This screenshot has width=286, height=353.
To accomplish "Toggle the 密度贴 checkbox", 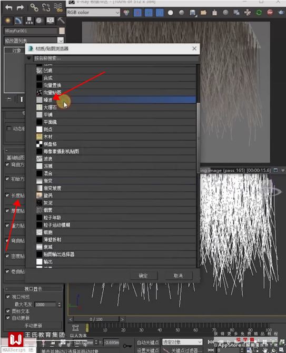I will [7, 256].
